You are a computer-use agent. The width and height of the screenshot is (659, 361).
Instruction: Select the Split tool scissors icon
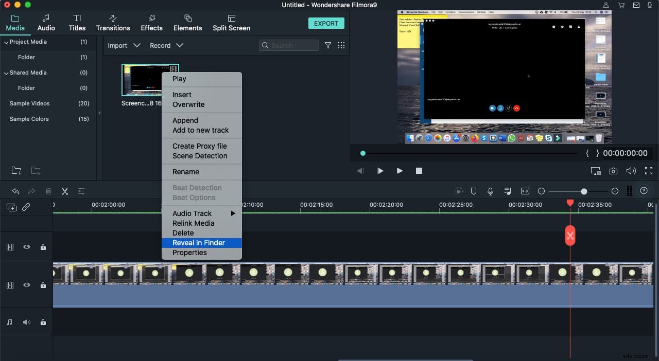[65, 191]
